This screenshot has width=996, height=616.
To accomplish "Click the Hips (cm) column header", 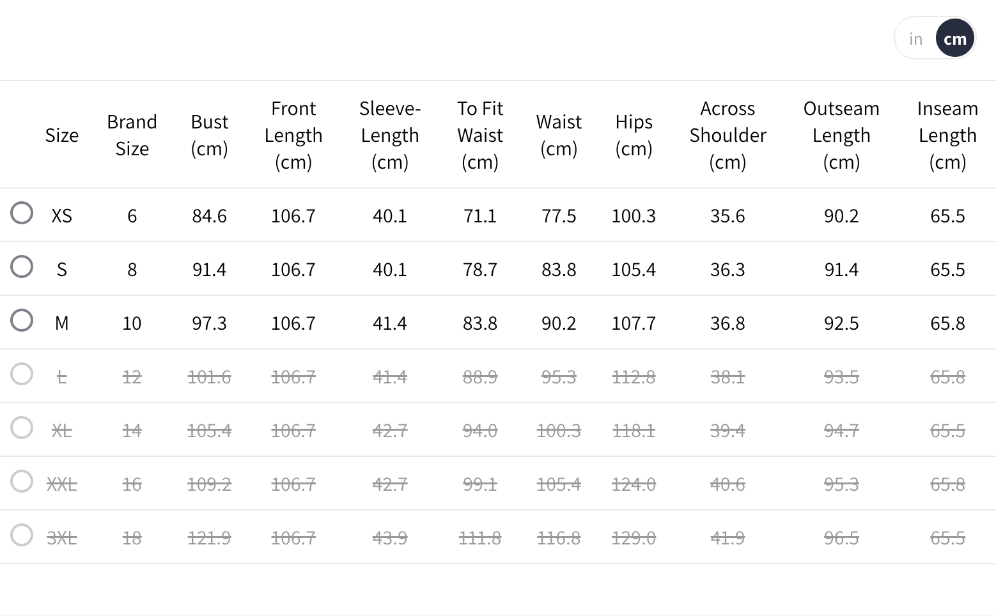I will 634,135.
